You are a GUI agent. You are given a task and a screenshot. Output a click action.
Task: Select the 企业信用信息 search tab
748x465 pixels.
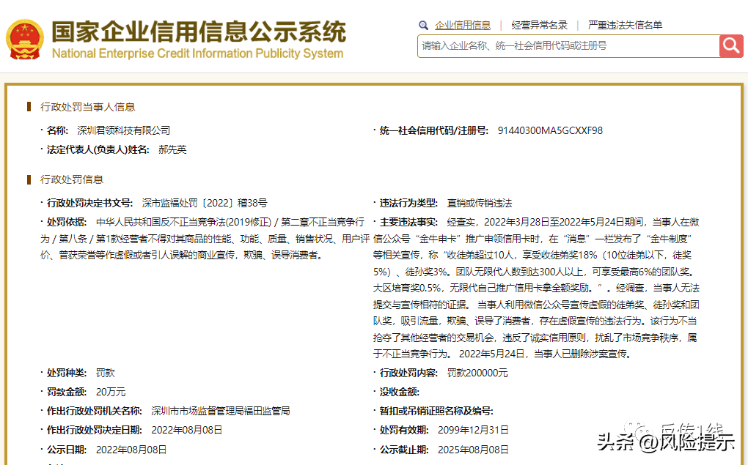click(x=463, y=25)
